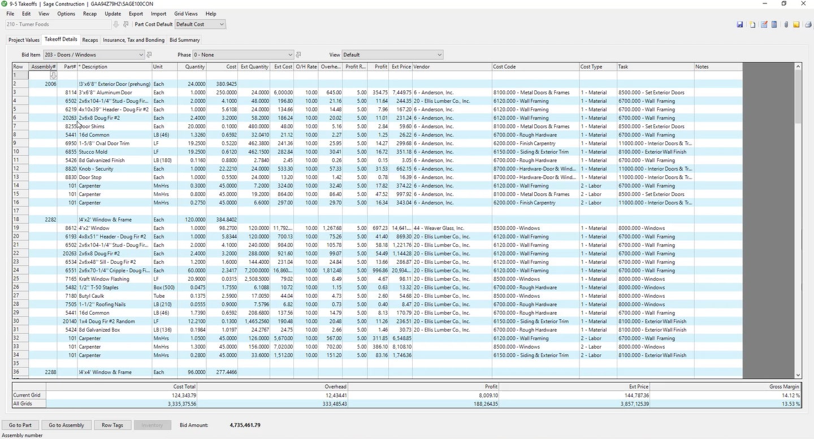Select the Stucco Mold description cell
Viewport: 814px width, 439px height.
click(114, 151)
